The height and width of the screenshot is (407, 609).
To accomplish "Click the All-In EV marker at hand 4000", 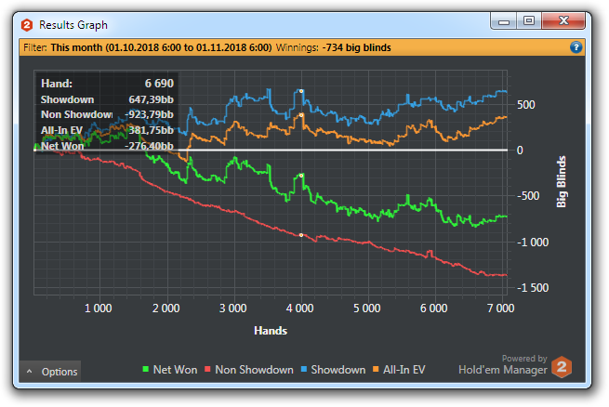I will pos(301,115).
